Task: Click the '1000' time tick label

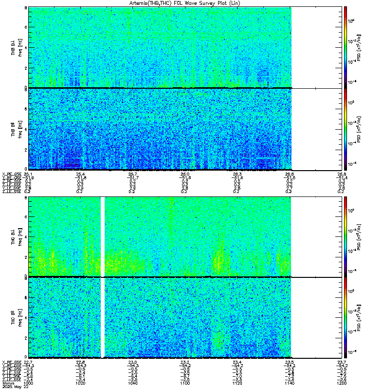Action: coord(28,383)
